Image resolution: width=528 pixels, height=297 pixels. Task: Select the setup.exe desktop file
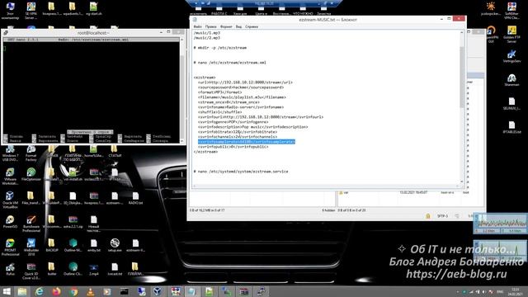(x=115, y=245)
